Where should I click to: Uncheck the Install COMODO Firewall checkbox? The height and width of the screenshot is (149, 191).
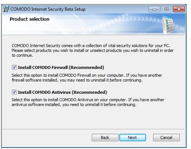point(14,67)
